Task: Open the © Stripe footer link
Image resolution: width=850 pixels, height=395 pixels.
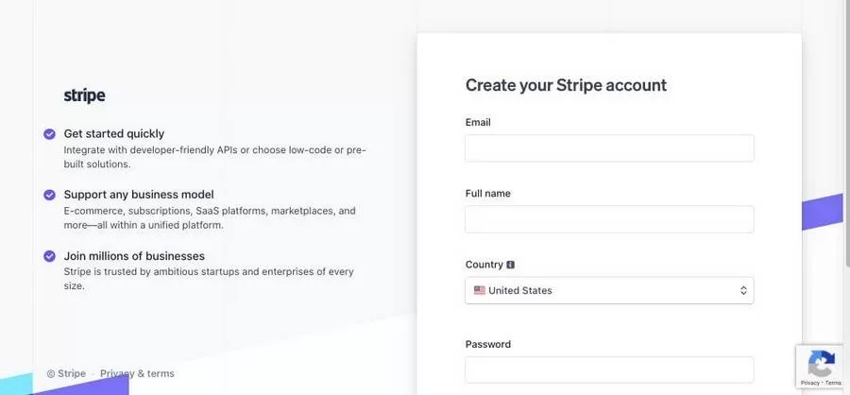Action: click(x=66, y=373)
